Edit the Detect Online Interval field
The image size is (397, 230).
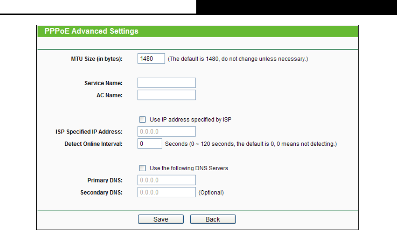click(x=150, y=144)
